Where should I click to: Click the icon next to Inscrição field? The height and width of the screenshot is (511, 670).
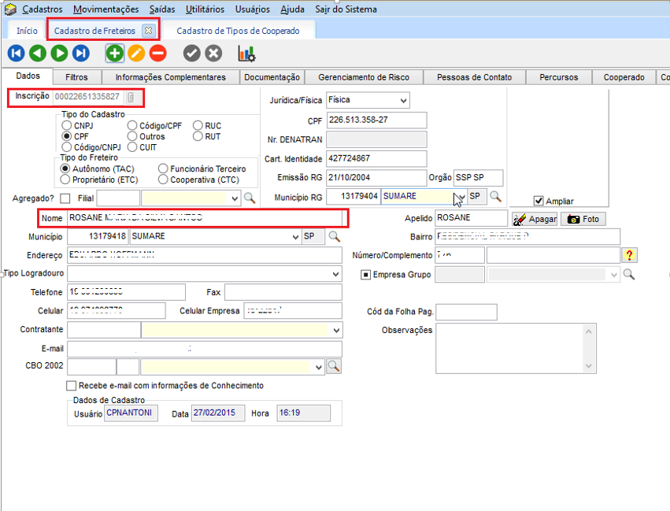(132, 97)
